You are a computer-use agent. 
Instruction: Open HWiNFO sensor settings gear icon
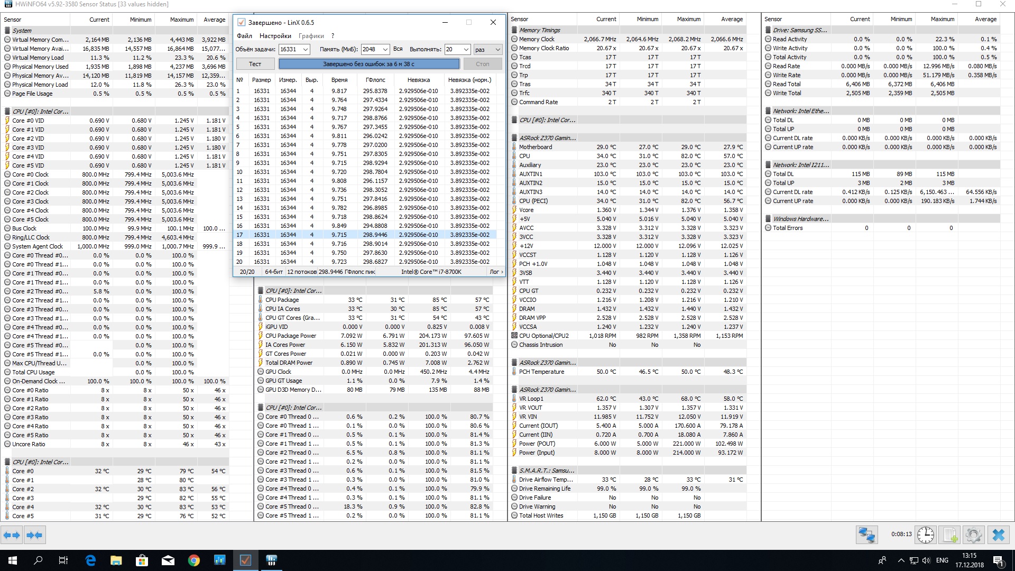[974, 535]
